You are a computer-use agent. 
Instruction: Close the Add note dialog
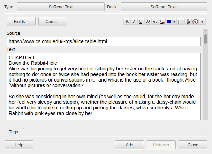(193, 145)
